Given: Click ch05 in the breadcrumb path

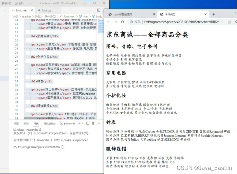Looking at the screenshot, I should click(x=15, y=16).
